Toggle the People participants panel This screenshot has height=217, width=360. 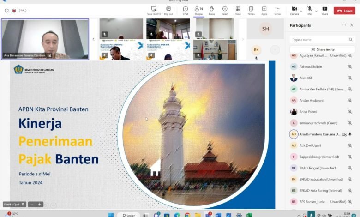point(198,10)
